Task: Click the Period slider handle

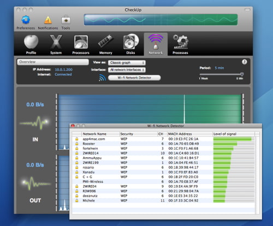Action: [242, 74]
